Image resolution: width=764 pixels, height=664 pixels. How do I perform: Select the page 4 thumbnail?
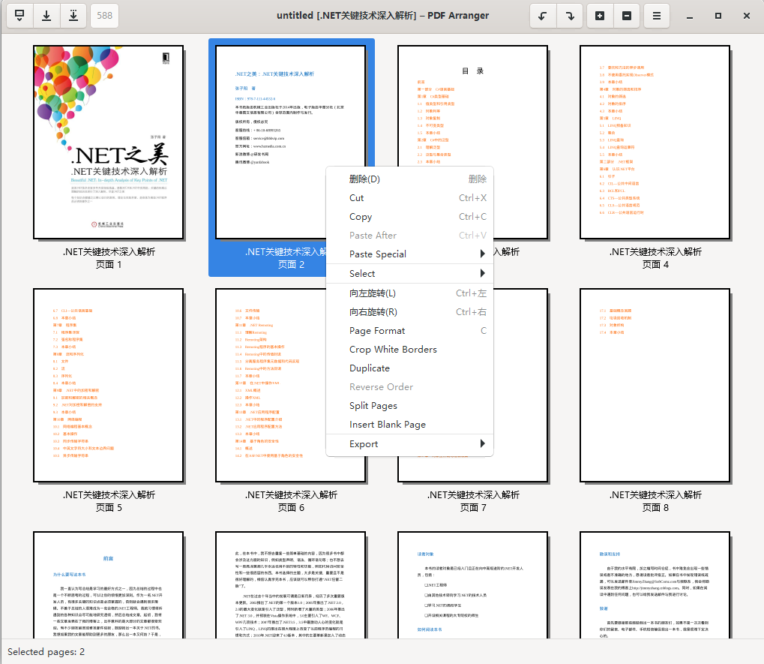(655, 143)
